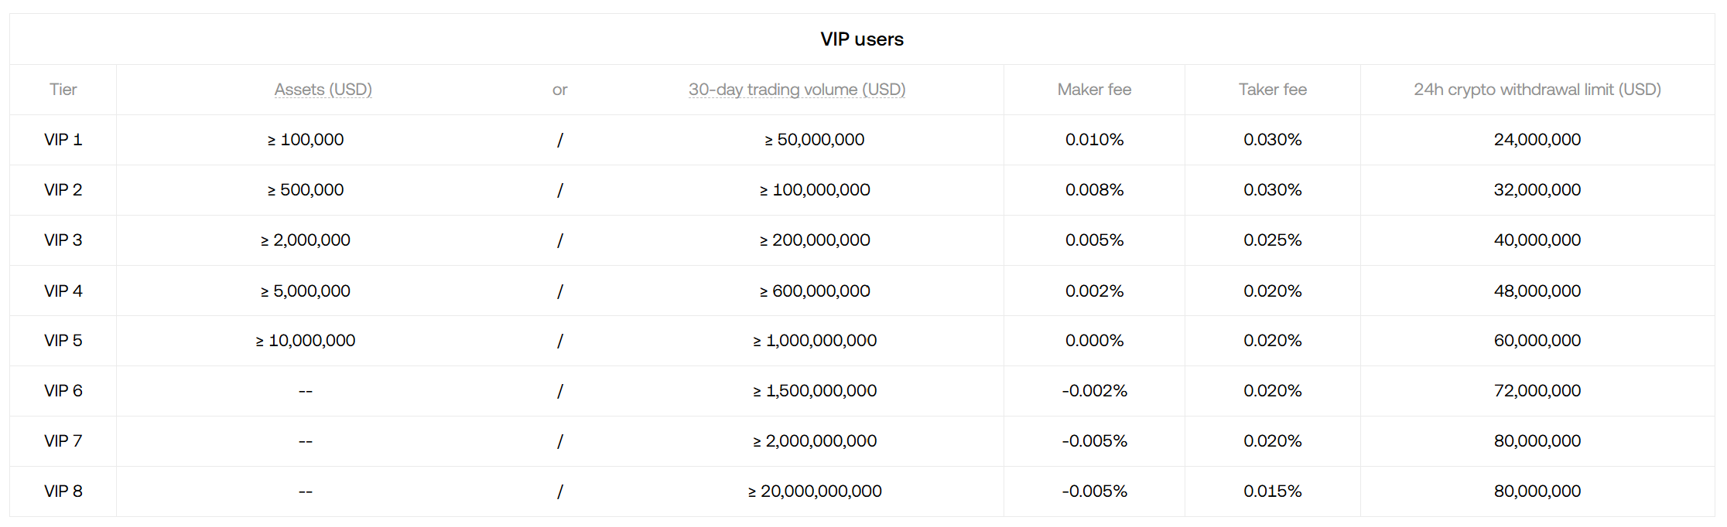The image size is (1727, 527).
Task: Select the VIP 5 tier row label
Action: (x=63, y=341)
